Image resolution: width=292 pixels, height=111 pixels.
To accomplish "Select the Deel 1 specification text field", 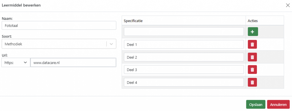I will (184, 45).
